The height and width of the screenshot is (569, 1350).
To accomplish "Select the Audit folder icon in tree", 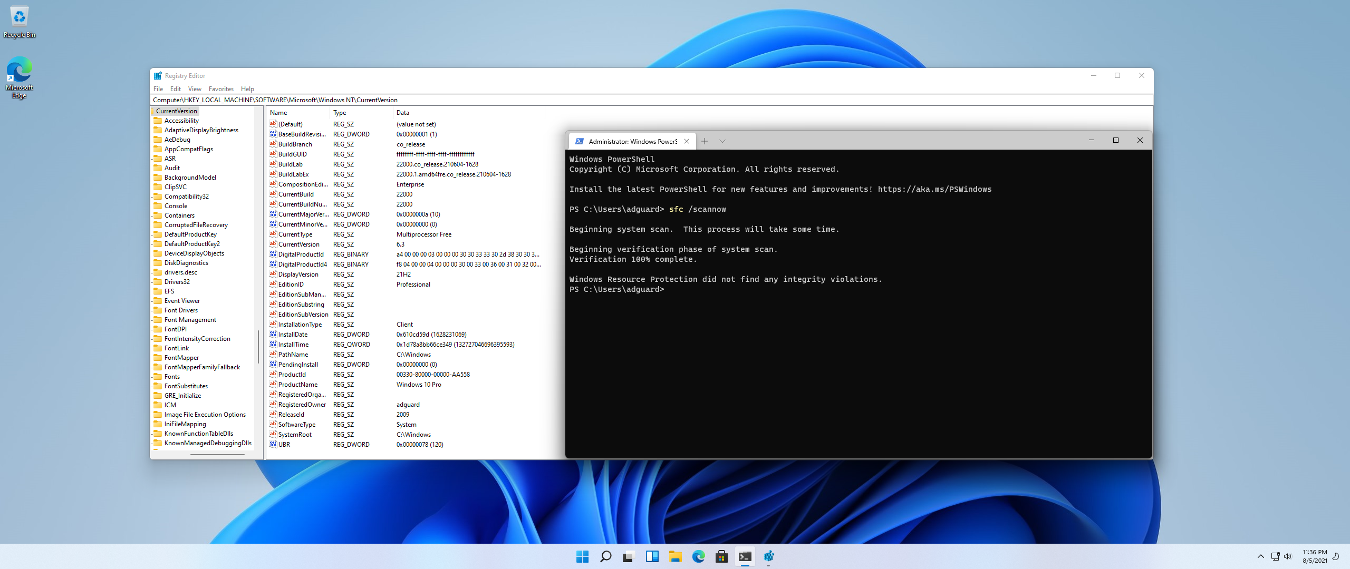I will pos(158,168).
